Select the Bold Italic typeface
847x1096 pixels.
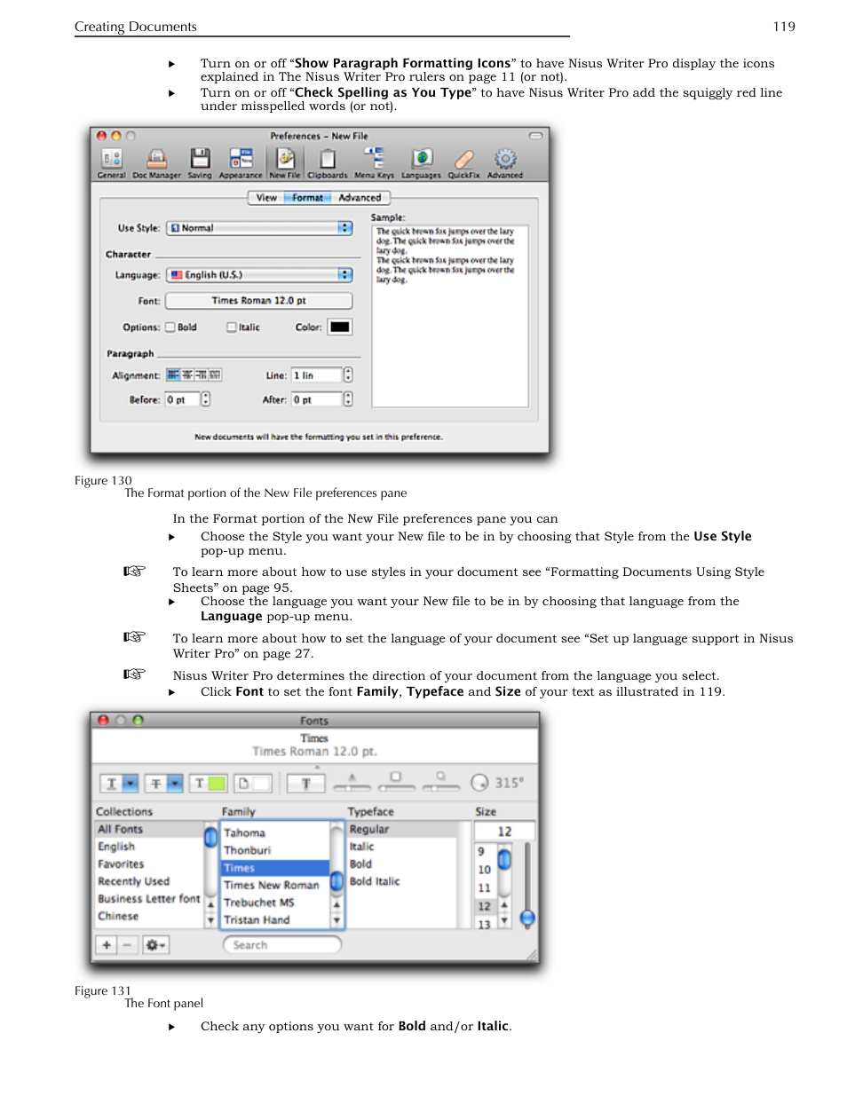(401, 881)
